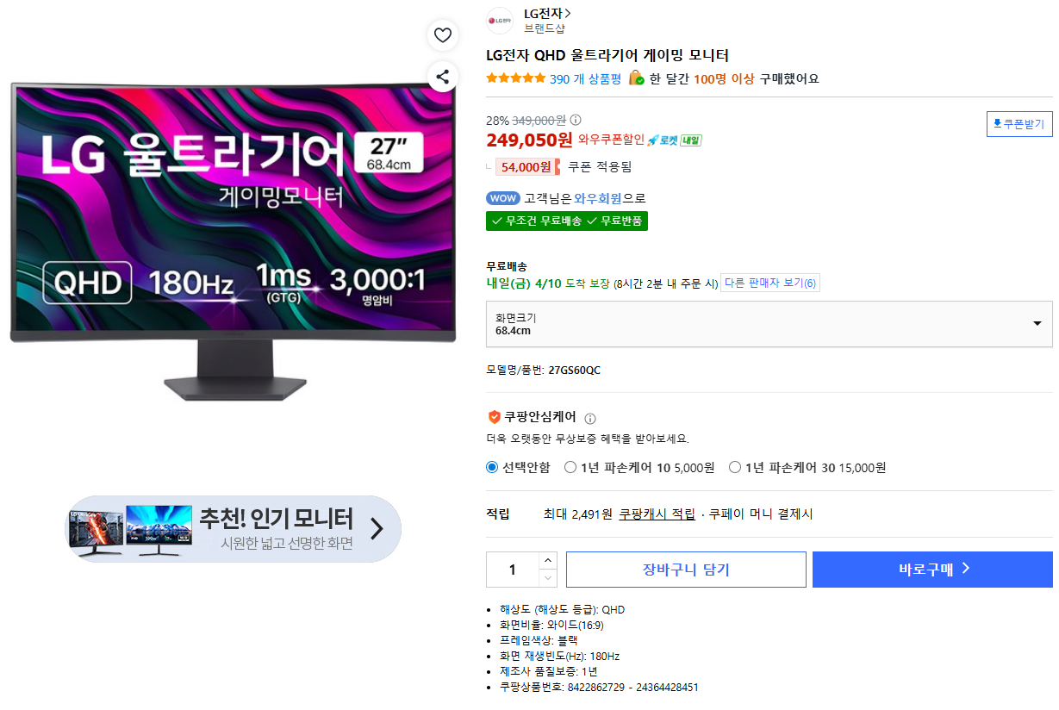1059x710 pixels.
Task: Click the 쿠팡안심케어 info icon
Action: point(590,419)
